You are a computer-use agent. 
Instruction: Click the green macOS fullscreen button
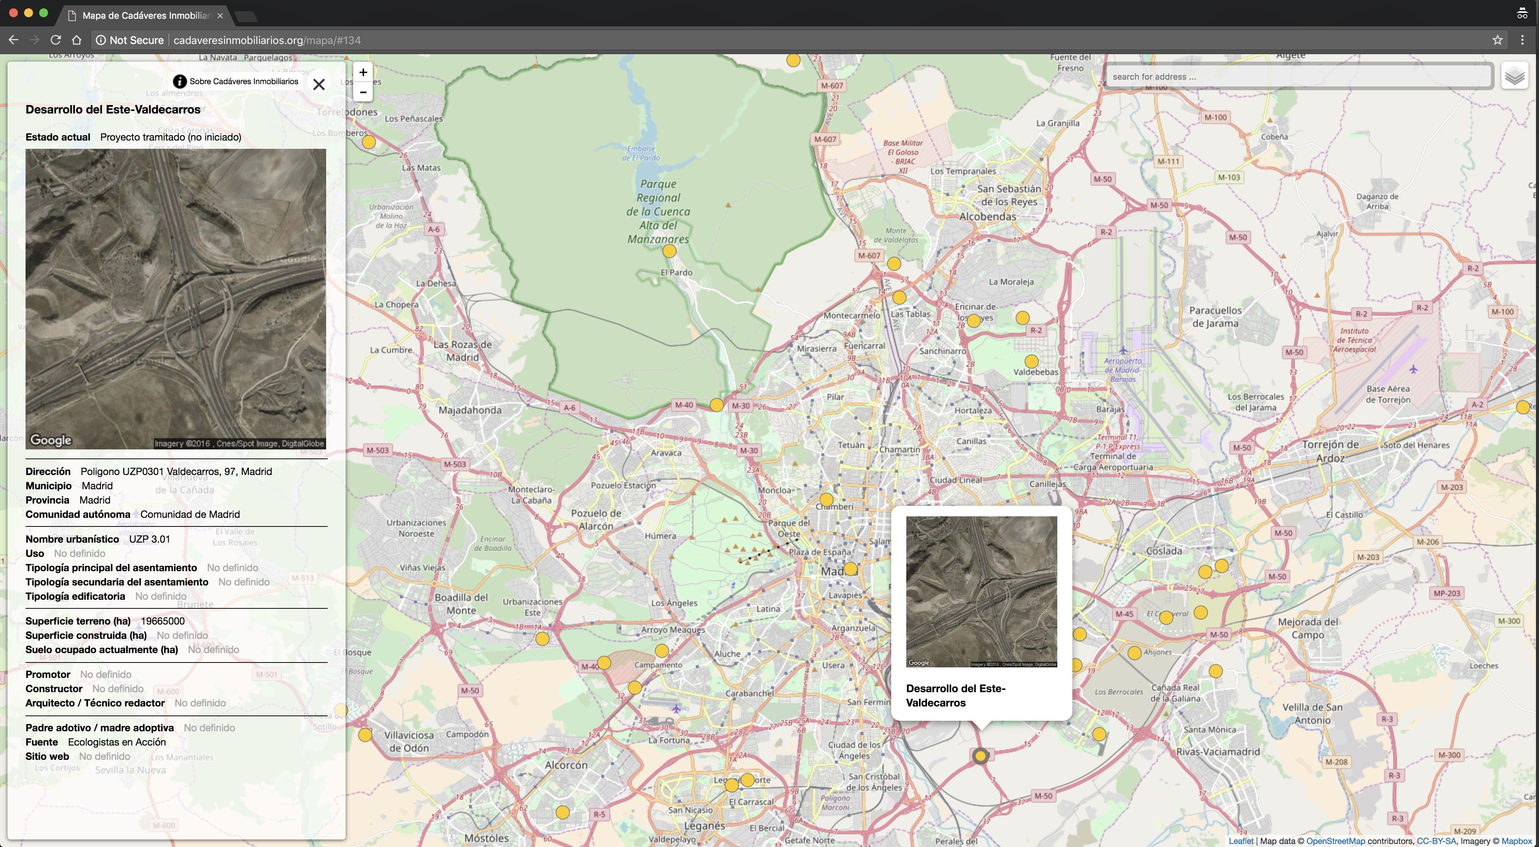43,13
